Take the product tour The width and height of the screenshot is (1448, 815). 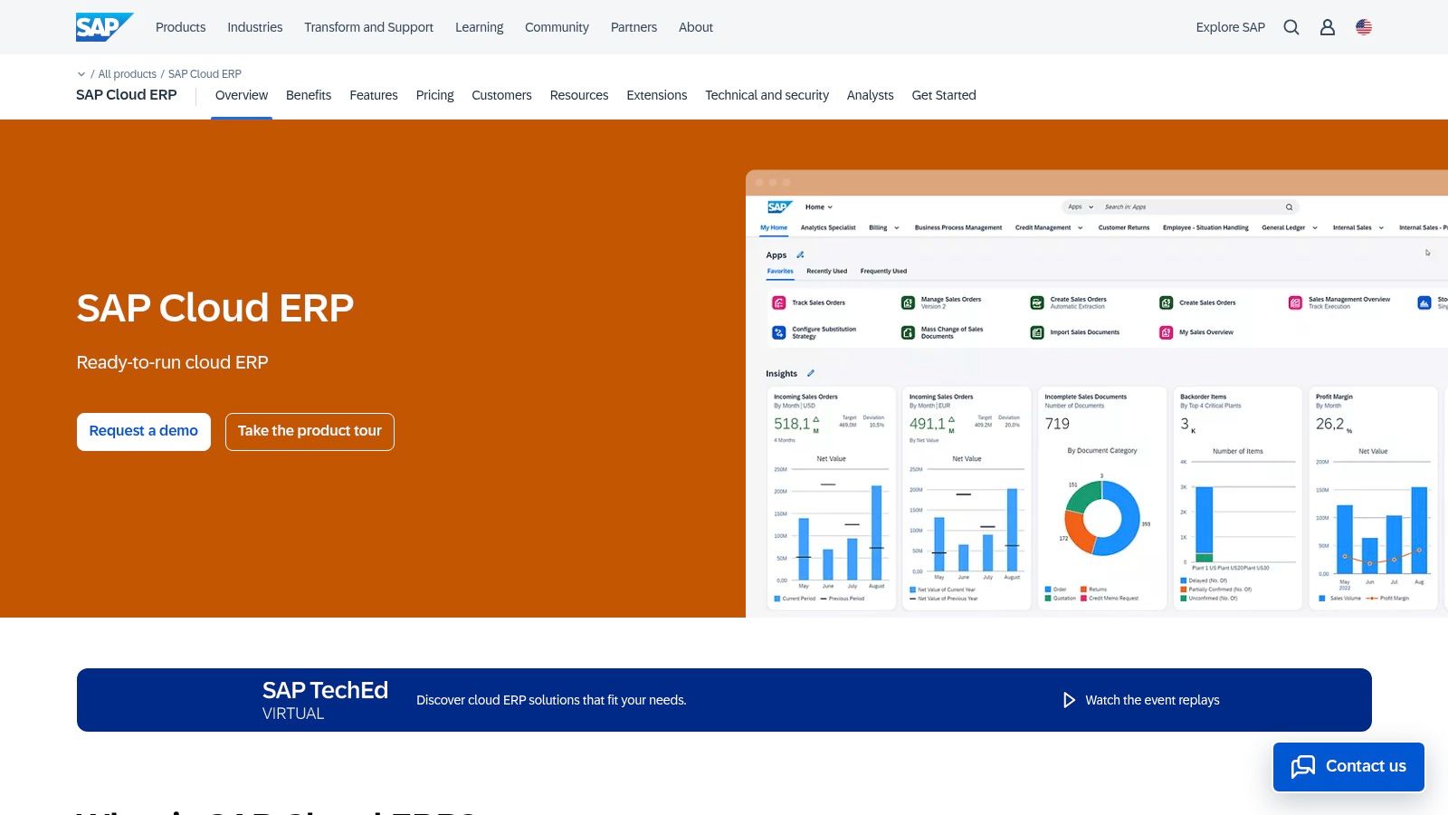pyautogui.click(x=310, y=431)
